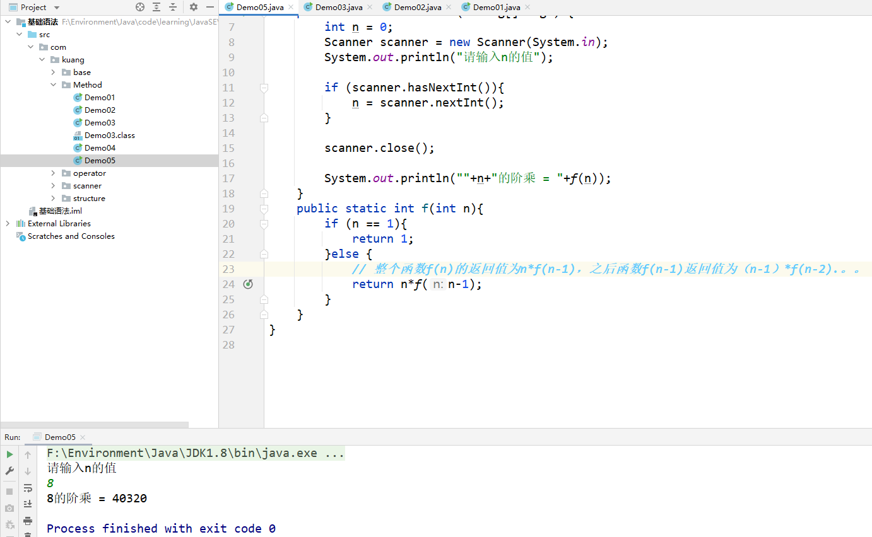This screenshot has width=872, height=537.
Task: Select Demo03 class in the project tree
Action: click(100, 123)
